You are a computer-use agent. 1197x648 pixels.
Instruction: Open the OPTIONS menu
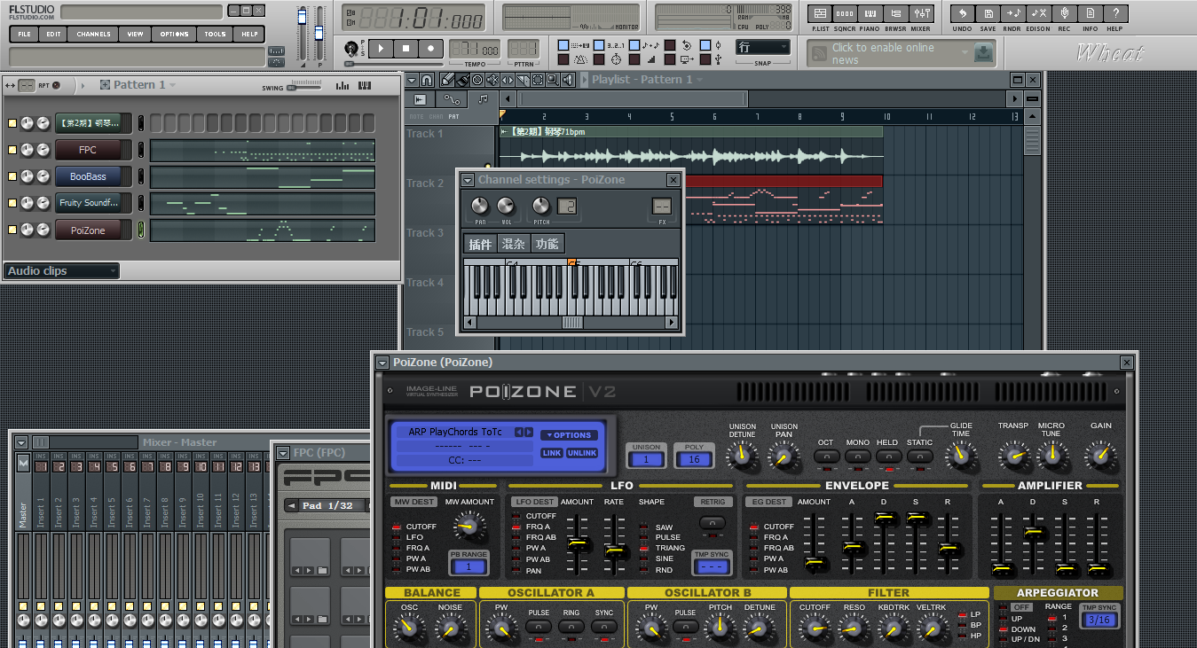click(174, 35)
